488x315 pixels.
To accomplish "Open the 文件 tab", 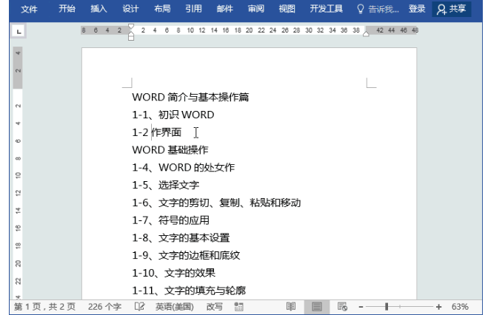I will coord(29,9).
